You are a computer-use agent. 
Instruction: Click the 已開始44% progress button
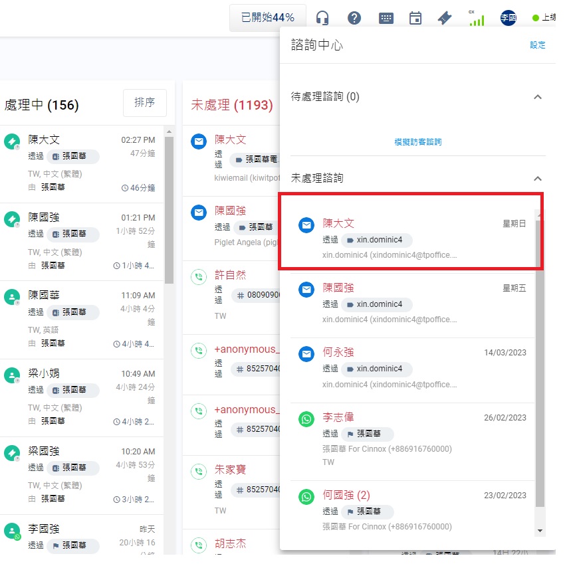268,18
